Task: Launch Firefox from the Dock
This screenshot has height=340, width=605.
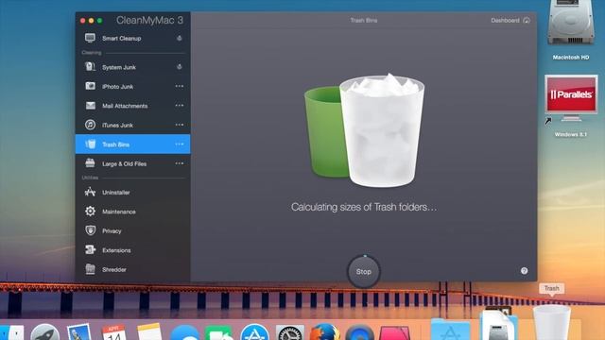Action: (324, 331)
